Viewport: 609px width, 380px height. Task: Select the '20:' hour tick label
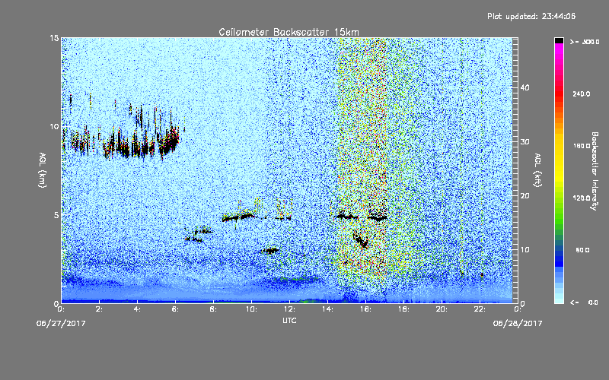[442, 309]
